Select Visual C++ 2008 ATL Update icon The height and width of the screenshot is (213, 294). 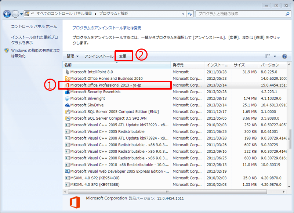click(x=67, y=138)
